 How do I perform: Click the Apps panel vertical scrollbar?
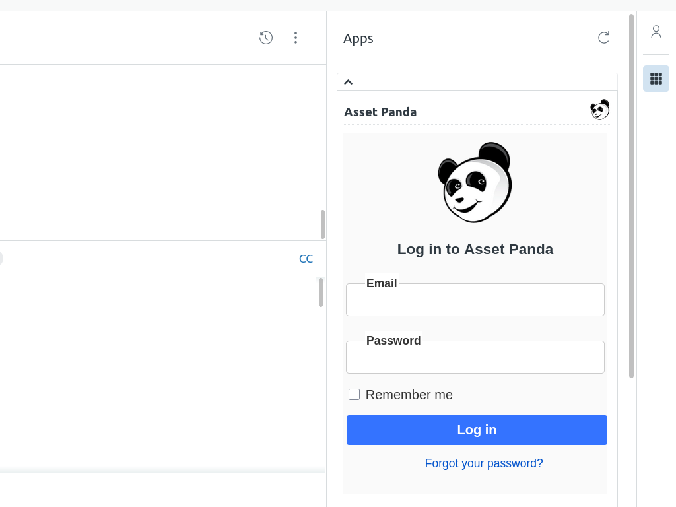[631, 196]
